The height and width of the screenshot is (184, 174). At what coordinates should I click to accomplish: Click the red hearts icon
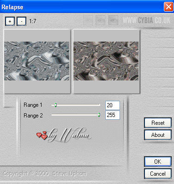point(42,135)
